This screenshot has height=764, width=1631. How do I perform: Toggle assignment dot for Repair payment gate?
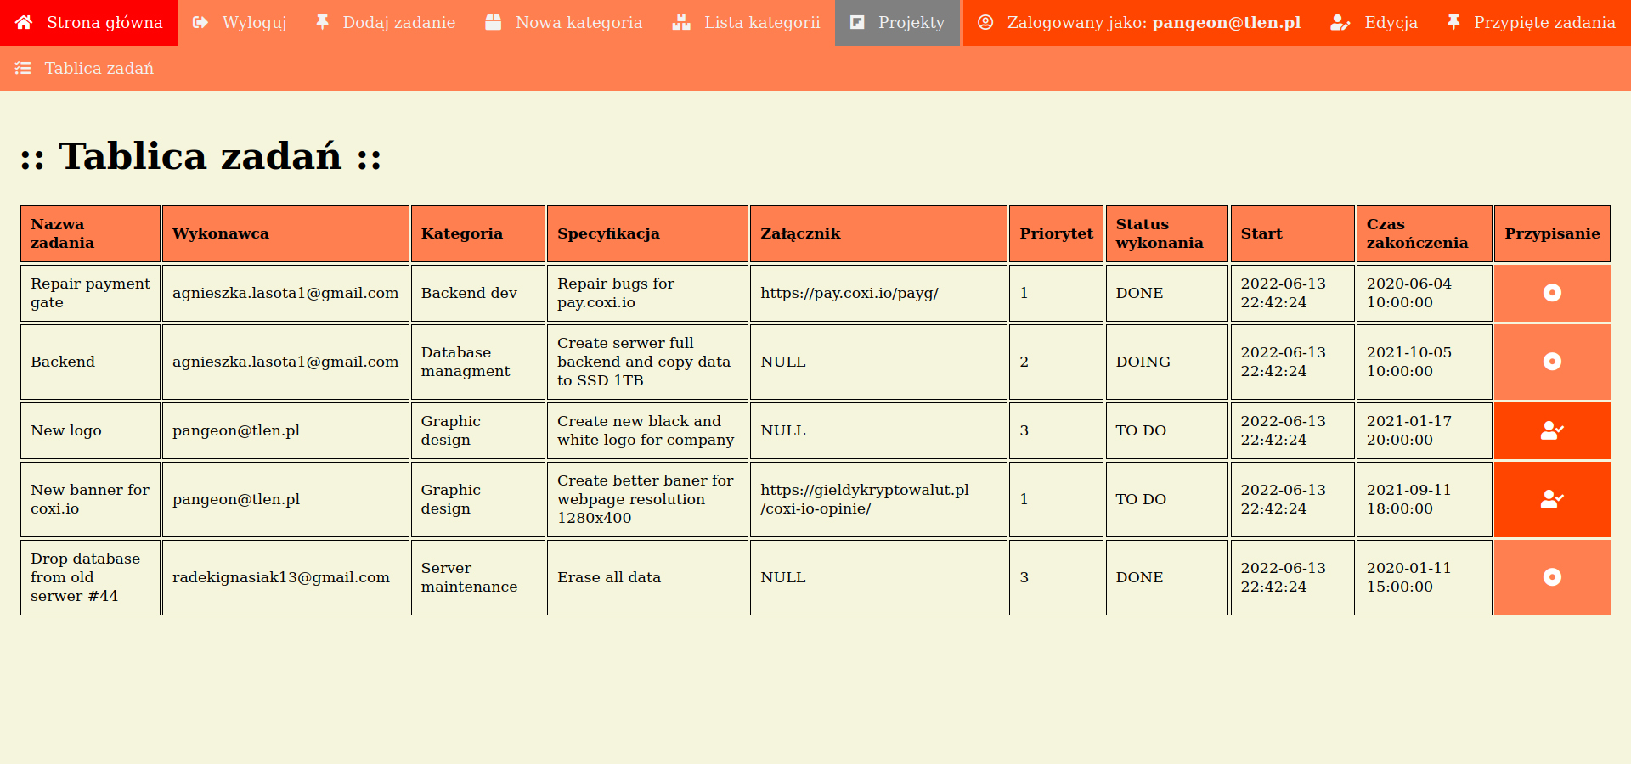coord(1552,293)
